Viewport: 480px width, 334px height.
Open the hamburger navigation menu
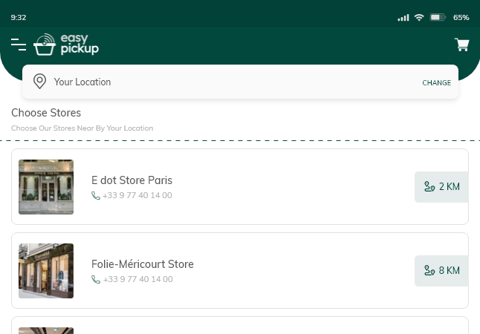click(19, 45)
